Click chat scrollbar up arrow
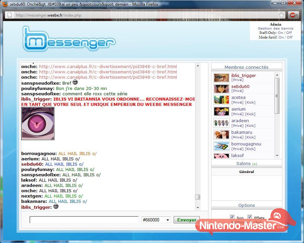304x243 pixels. 198,65
